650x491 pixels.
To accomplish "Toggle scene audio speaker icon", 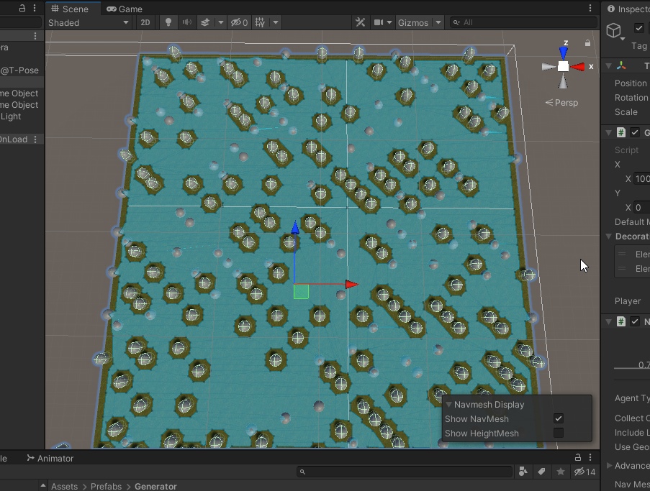I will pyautogui.click(x=187, y=23).
